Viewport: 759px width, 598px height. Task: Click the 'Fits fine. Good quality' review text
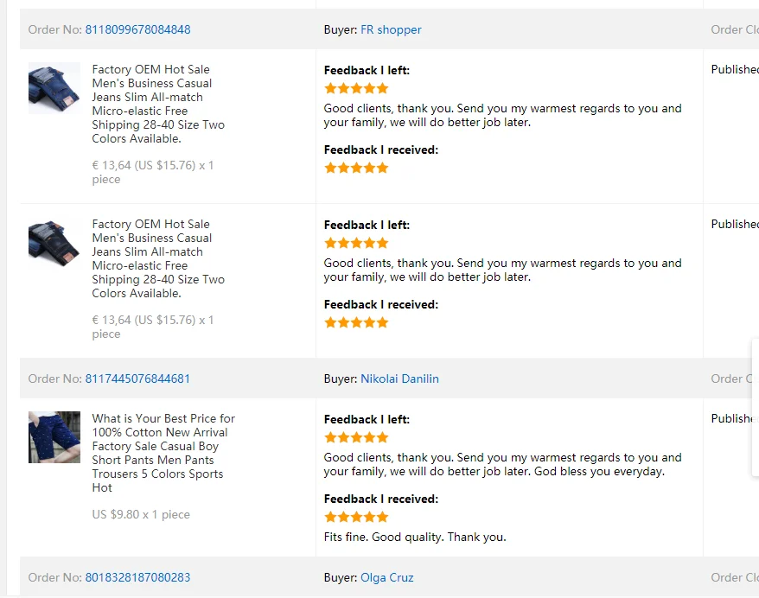(x=415, y=537)
